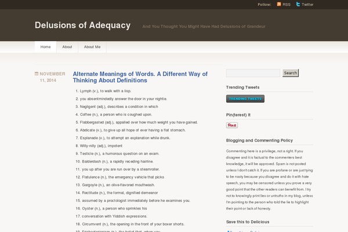Click list item about answering door in nightie
Screen dimensions: 348x232
click(x=124, y=99)
